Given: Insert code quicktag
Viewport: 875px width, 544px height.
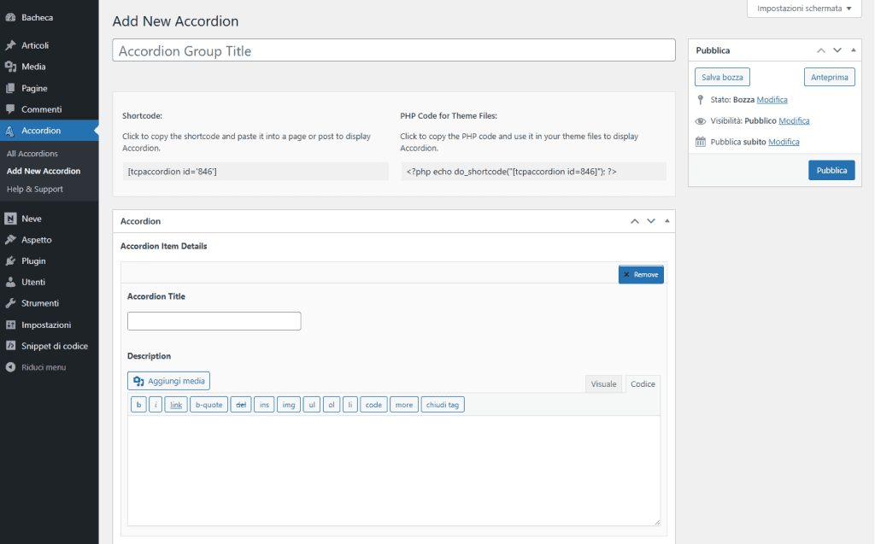Looking at the screenshot, I should tap(374, 405).
